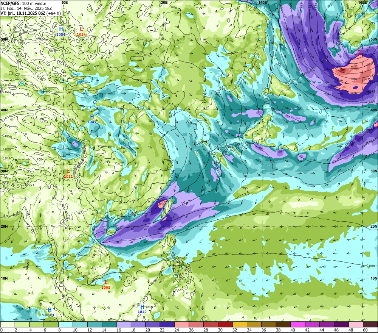Click the blue H marker labeled 1047

click(x=92, y=117)
